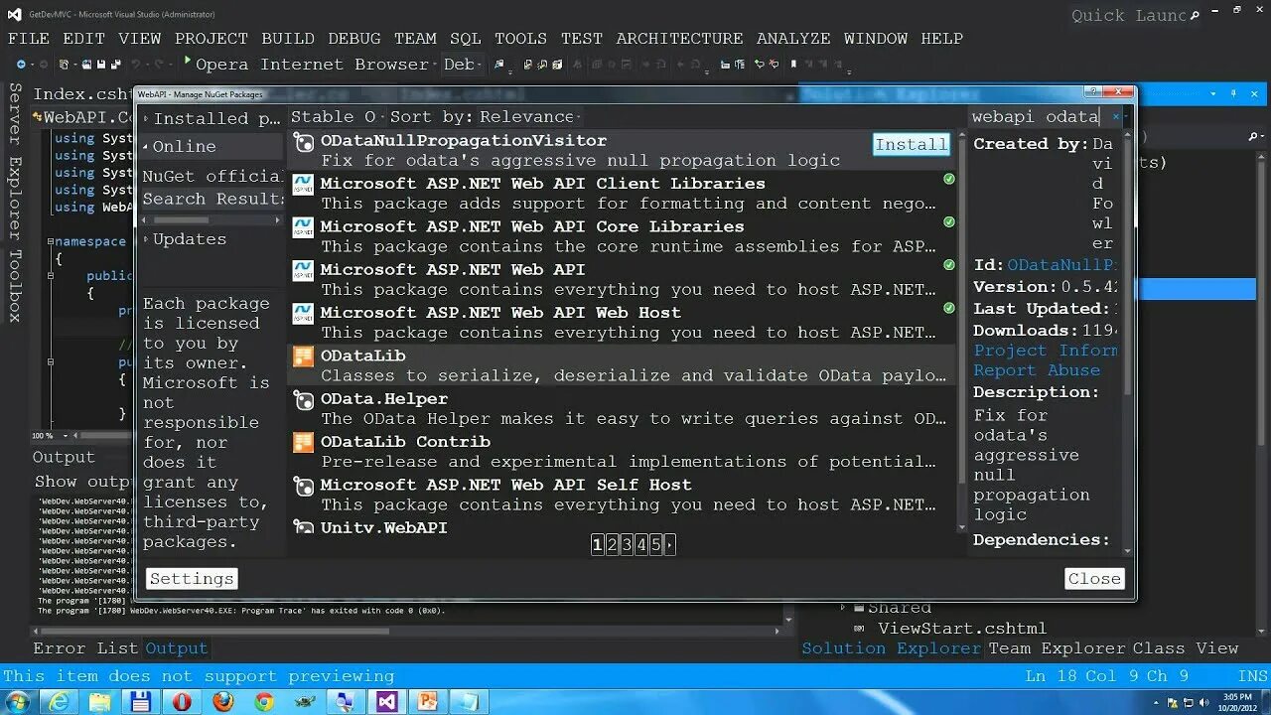Open the TOOLS menu

pos(520,39)
